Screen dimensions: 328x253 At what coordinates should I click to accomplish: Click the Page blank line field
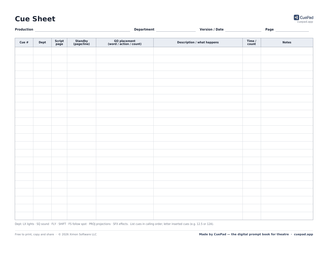point(292,29)
